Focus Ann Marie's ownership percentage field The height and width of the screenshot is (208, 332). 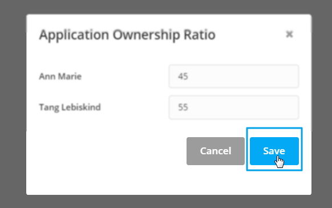234,77
